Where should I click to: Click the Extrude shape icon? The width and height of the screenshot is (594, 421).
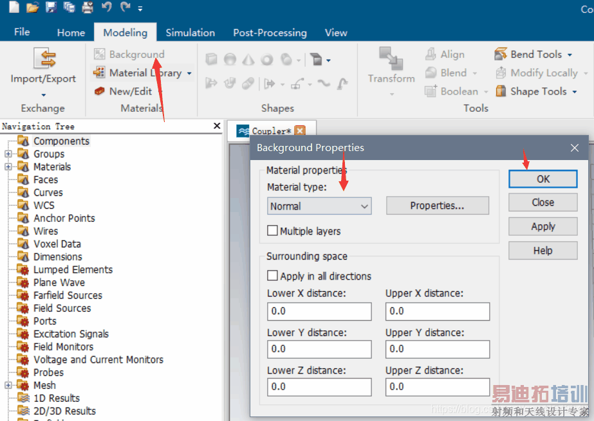point(315,59)
